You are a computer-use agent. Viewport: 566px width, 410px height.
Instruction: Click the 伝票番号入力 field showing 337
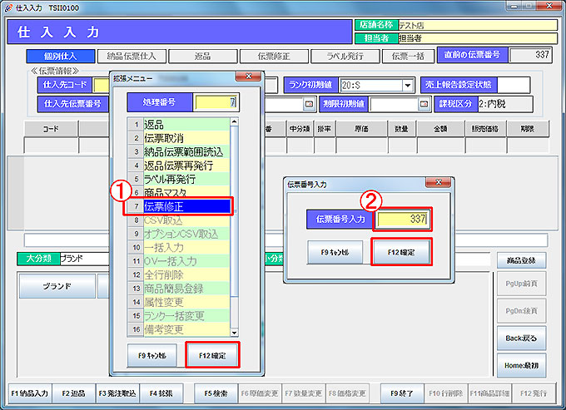403,219
